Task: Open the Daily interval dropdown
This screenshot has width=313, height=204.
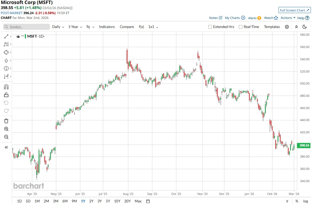Action: point(58,27)
